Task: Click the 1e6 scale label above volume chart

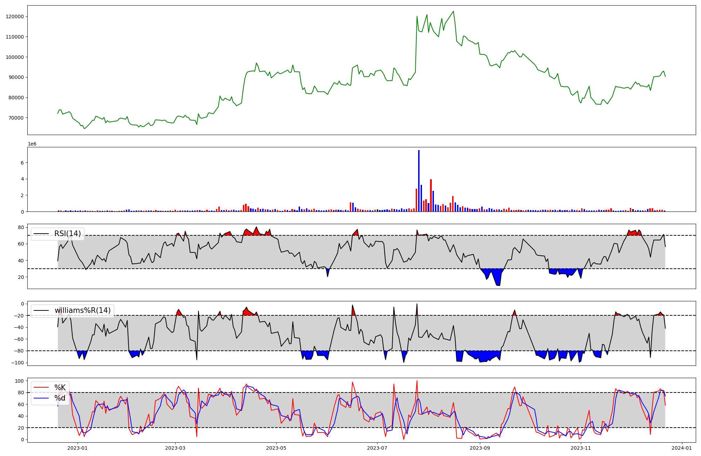Action: tap(32, 144)
